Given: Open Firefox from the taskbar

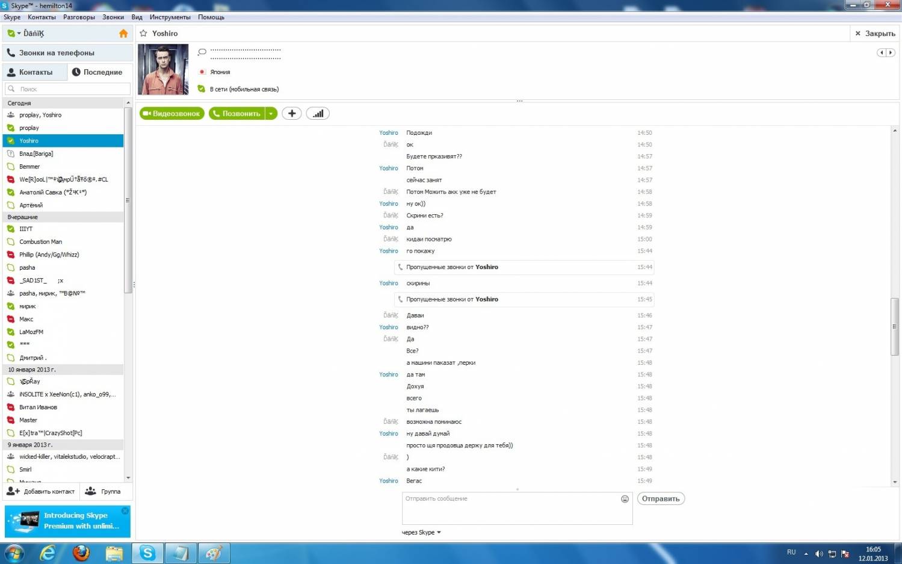Looking at the screenshot, I should point(81,553).
